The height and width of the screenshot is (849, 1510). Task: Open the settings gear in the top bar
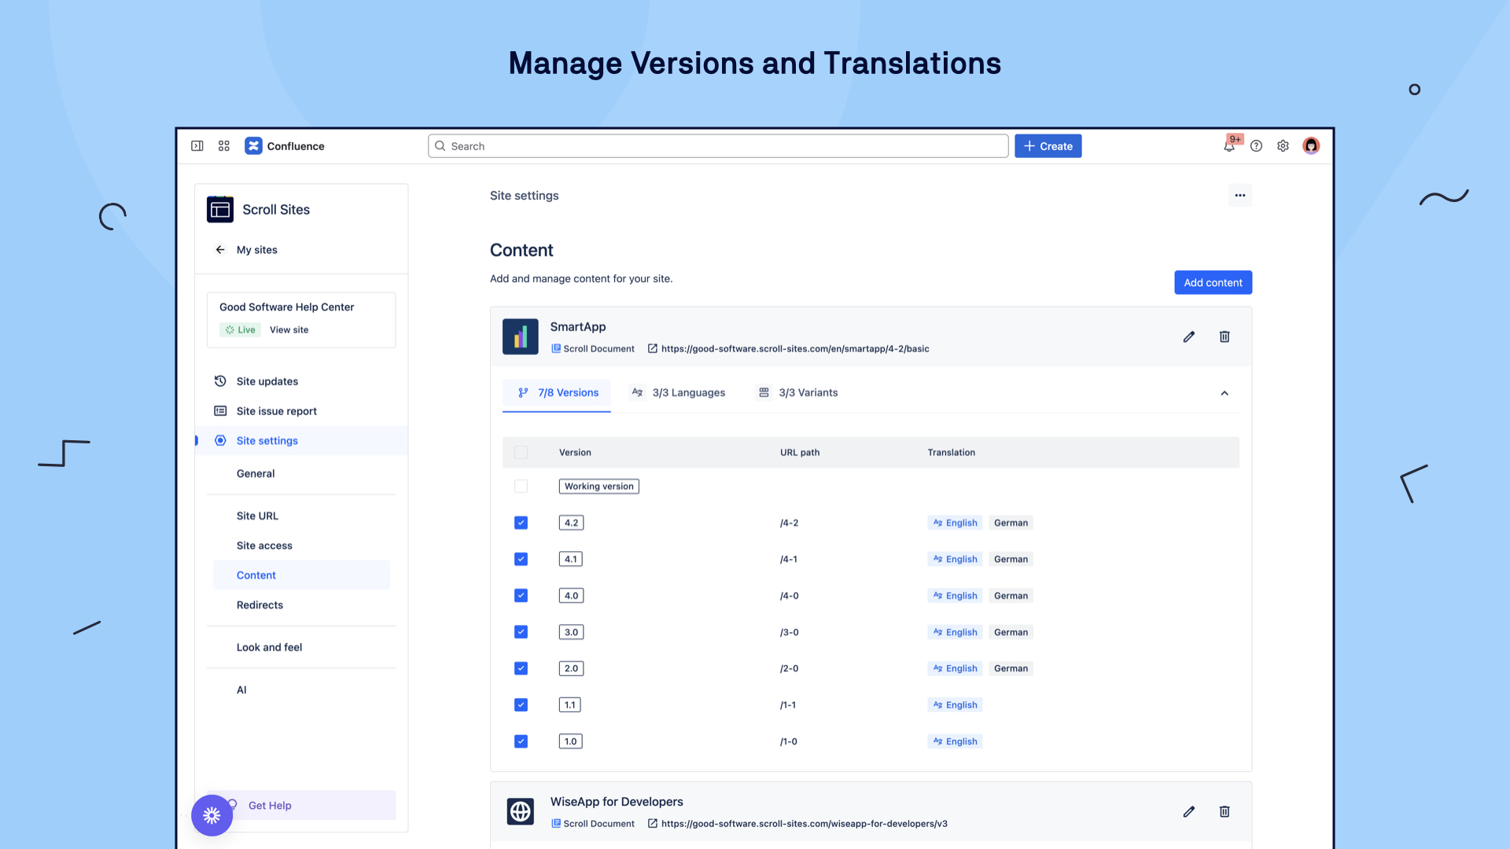tap(1283, 146)
